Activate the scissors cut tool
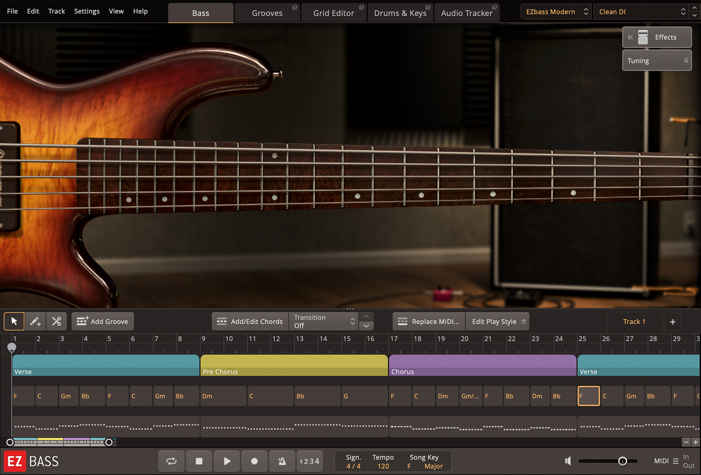This screenshot has width=701, height=475. 56,321
